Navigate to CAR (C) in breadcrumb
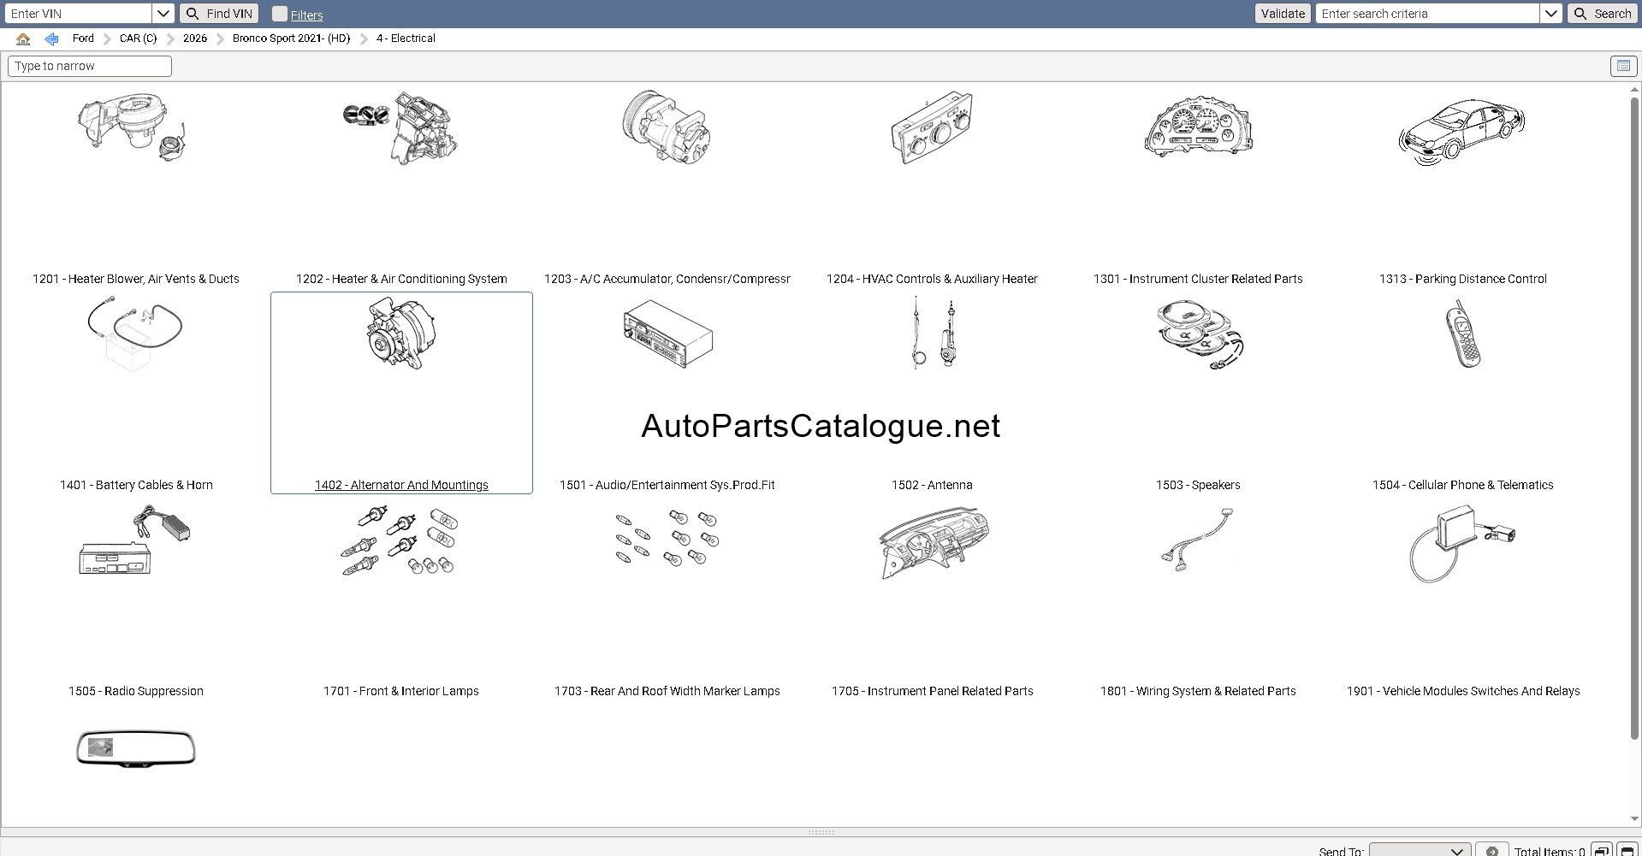This screenshot has height=856, width=1642. (138, 38)
